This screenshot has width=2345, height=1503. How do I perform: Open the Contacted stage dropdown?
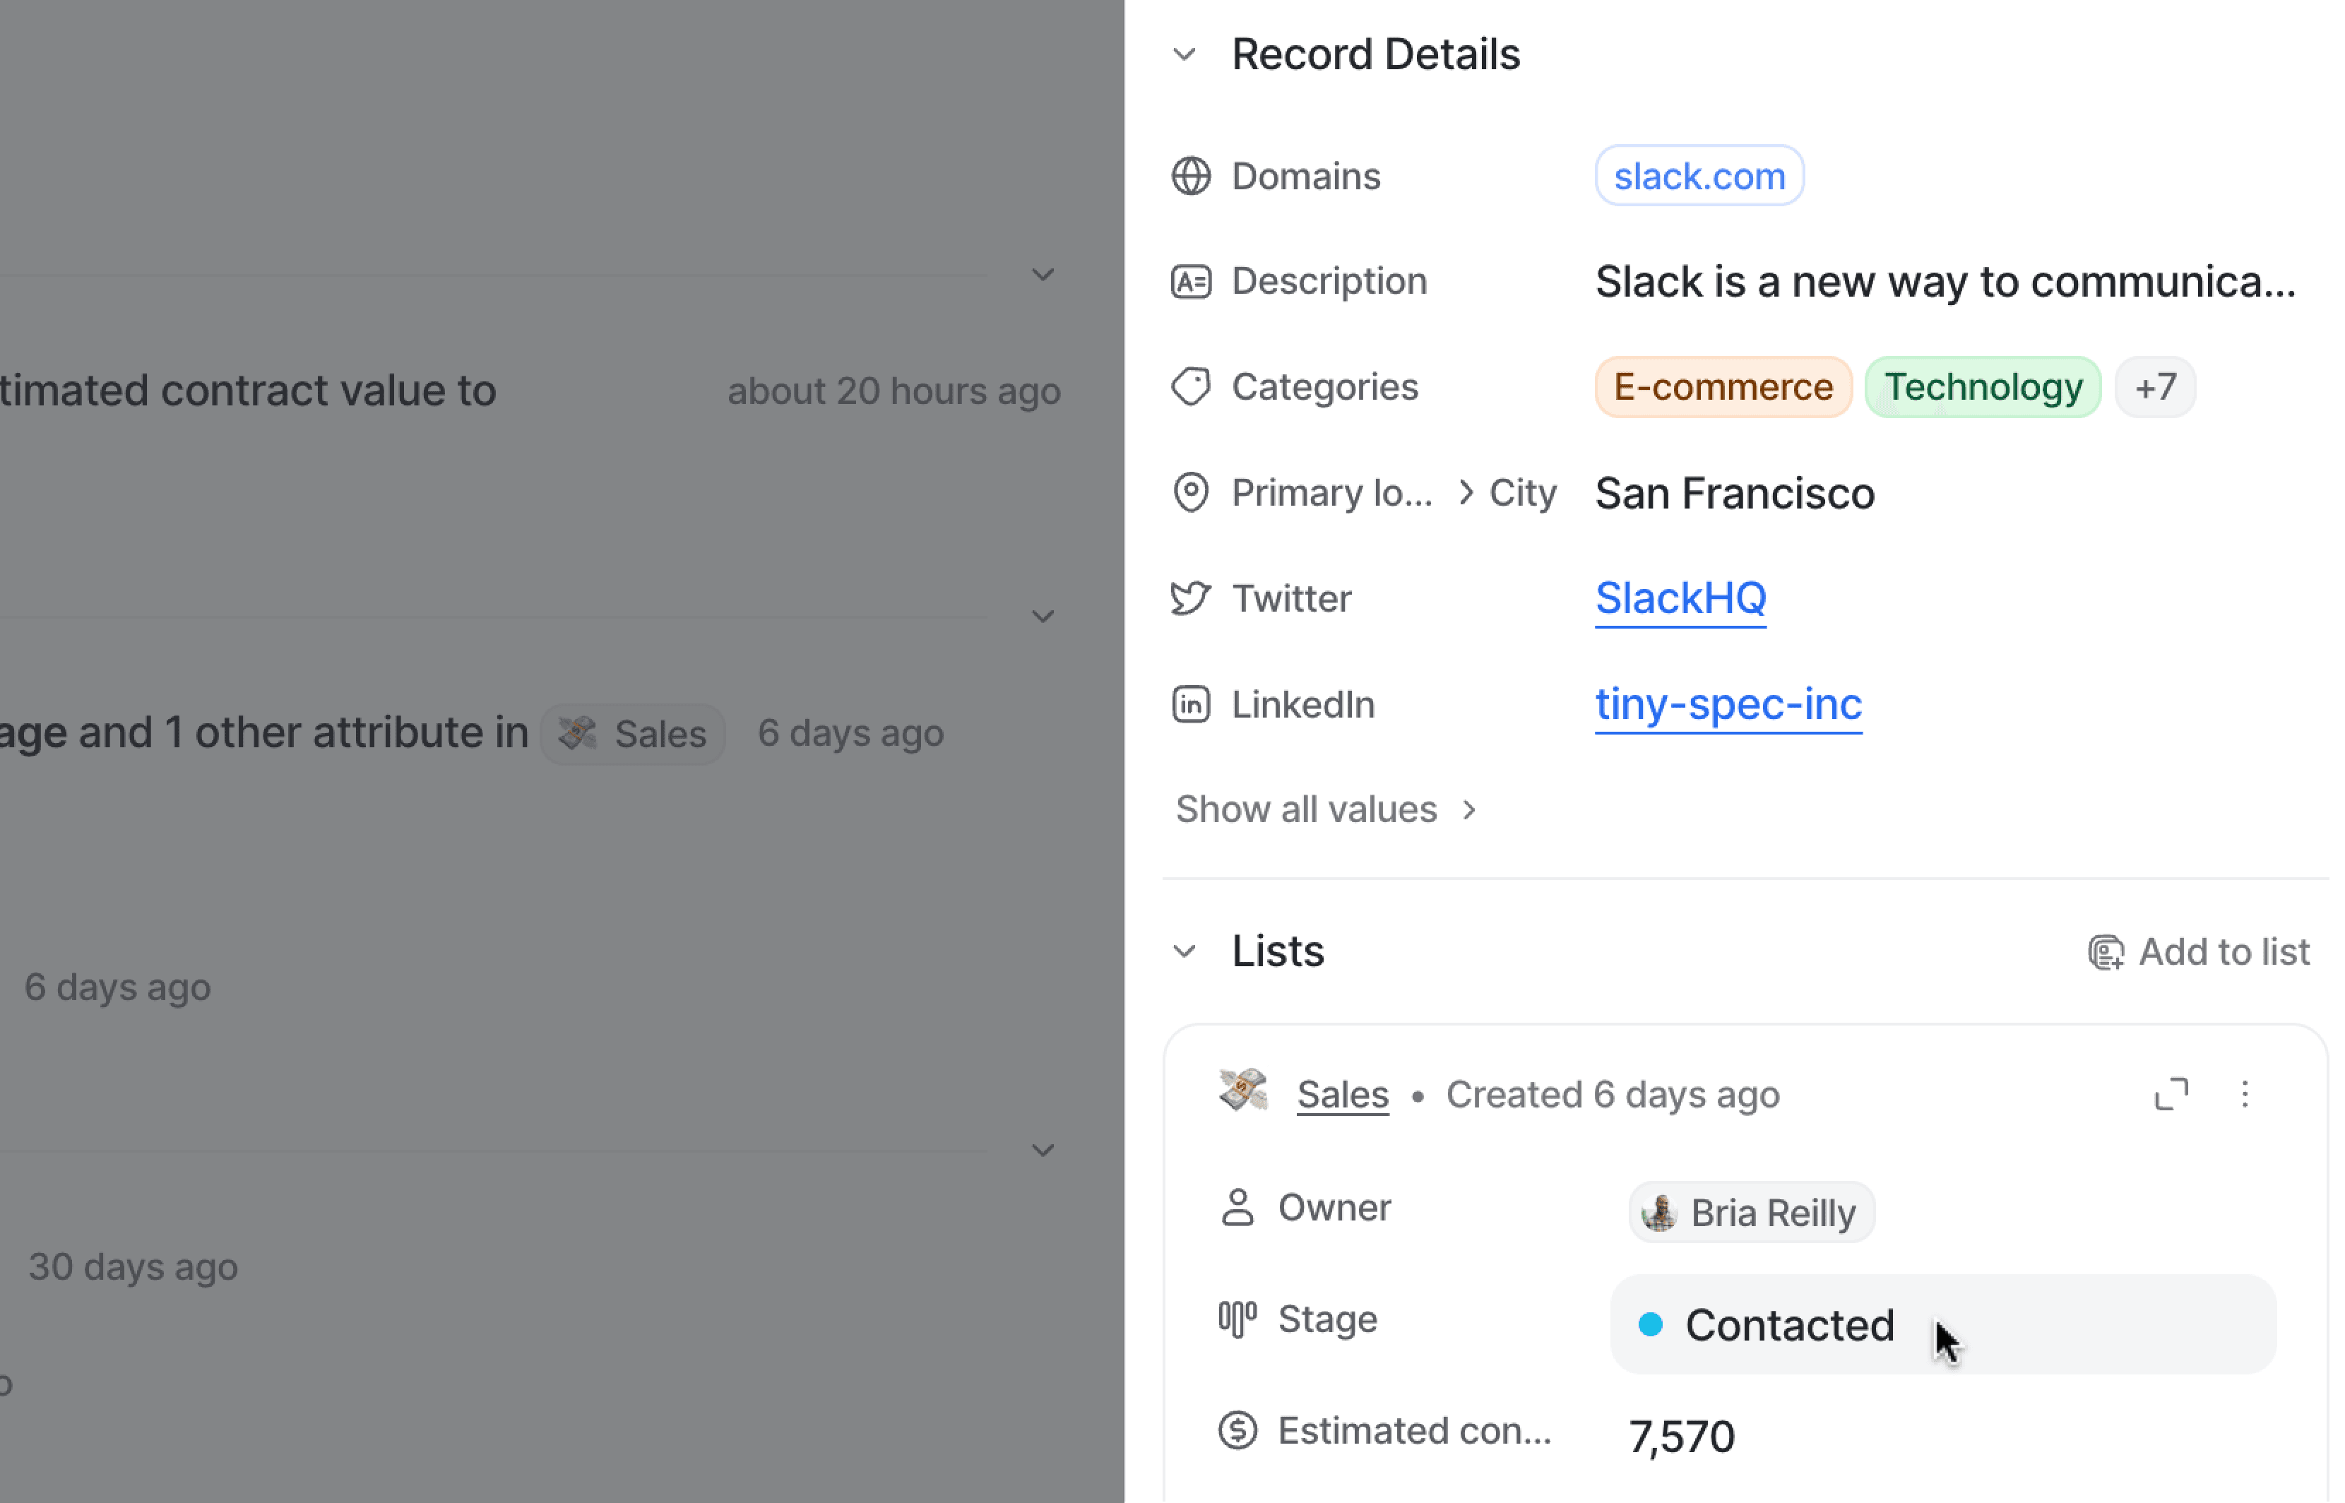pos(1942,1326)
